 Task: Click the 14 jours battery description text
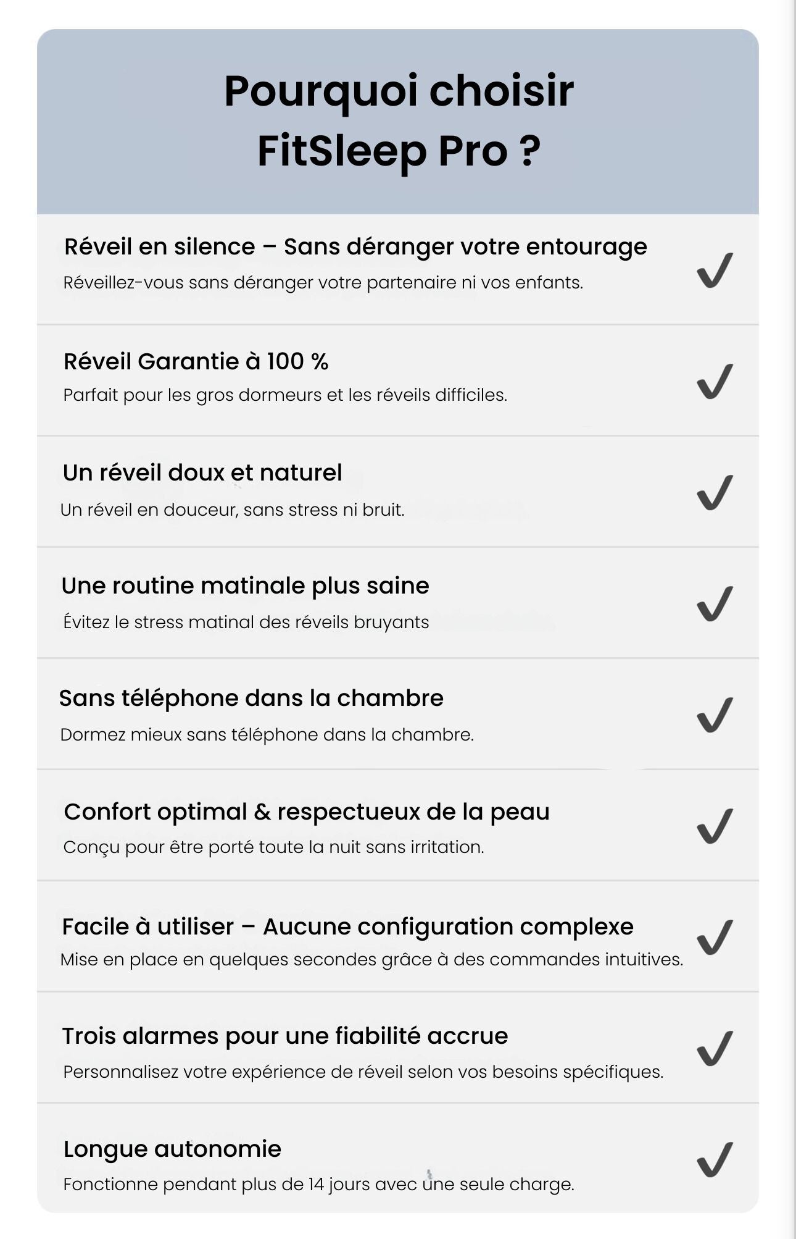[318, 1185]
